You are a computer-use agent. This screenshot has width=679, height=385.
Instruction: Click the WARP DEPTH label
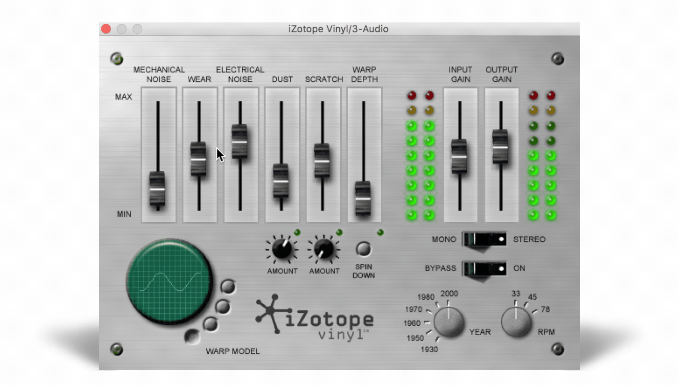click(x=365, y=75)
